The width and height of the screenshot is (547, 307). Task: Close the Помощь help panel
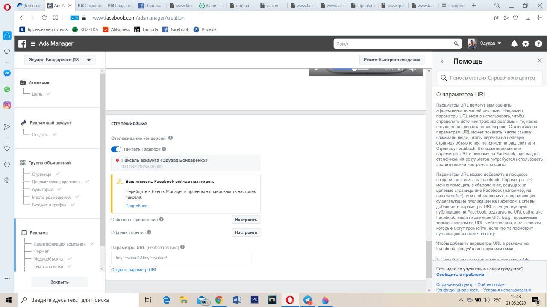[x=539, y=61]
